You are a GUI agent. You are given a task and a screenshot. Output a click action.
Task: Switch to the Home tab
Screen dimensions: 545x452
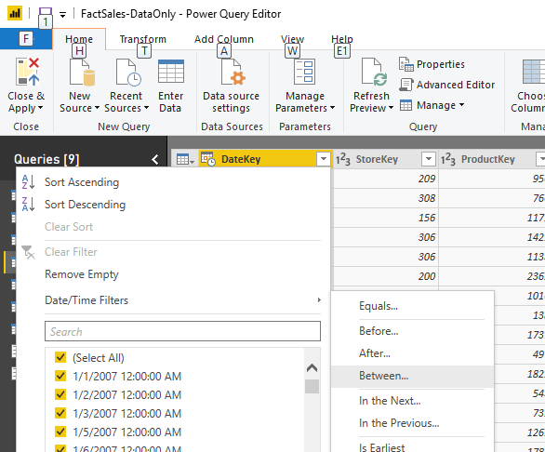coord(79,39)
